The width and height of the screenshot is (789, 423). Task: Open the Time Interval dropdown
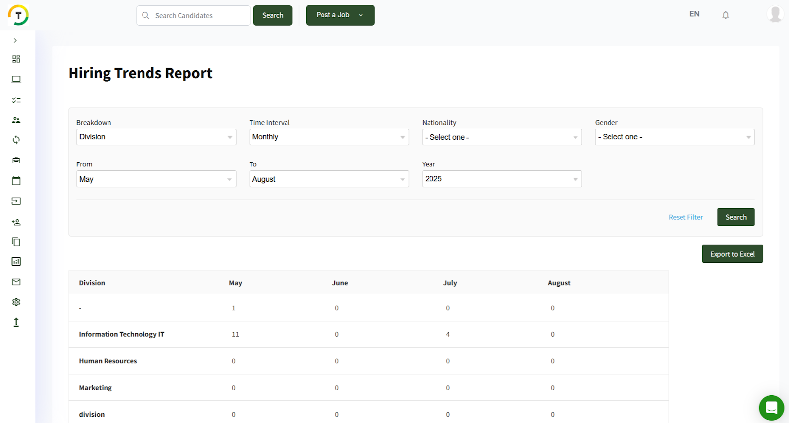pyautogui.click(x=329, y=137)
